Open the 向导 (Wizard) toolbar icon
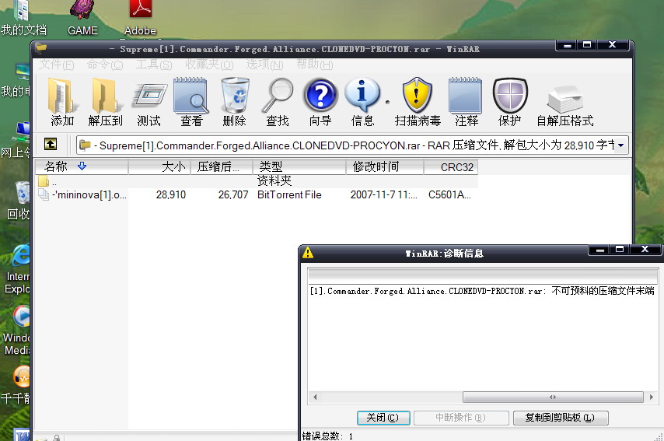The image size is (664, 441). 320,102
